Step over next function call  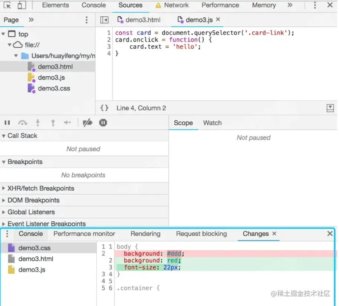23,123
